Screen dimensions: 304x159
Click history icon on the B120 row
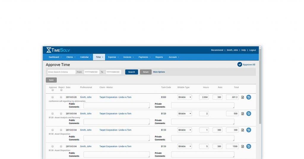click(x=249, y=114)
